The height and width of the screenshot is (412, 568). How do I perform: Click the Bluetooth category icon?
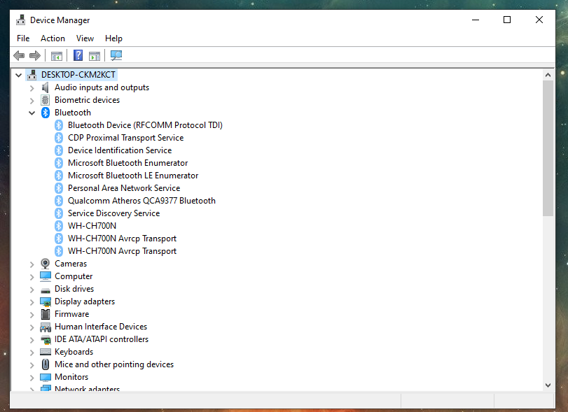pos(46,113)
